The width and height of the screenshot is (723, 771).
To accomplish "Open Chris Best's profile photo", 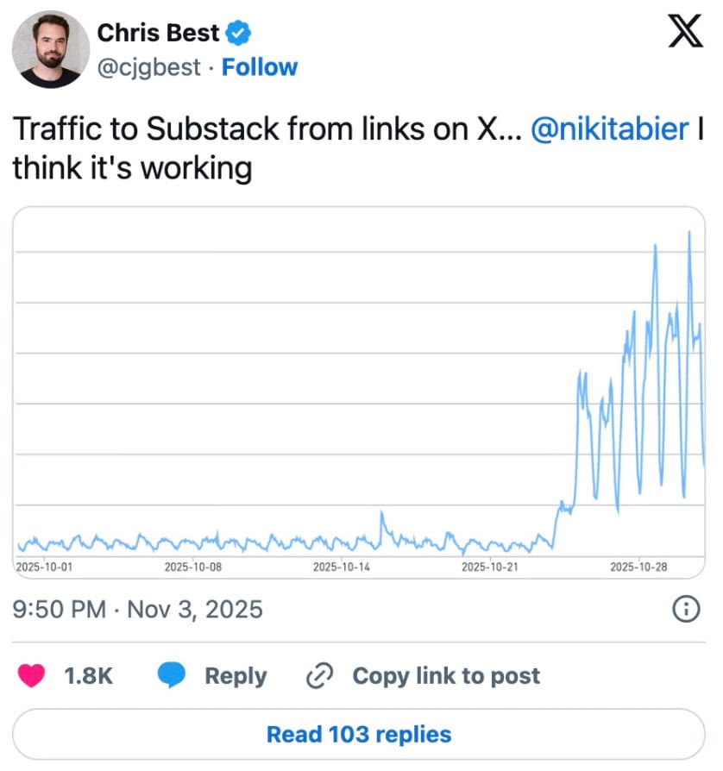I will (x=51, y=49).
